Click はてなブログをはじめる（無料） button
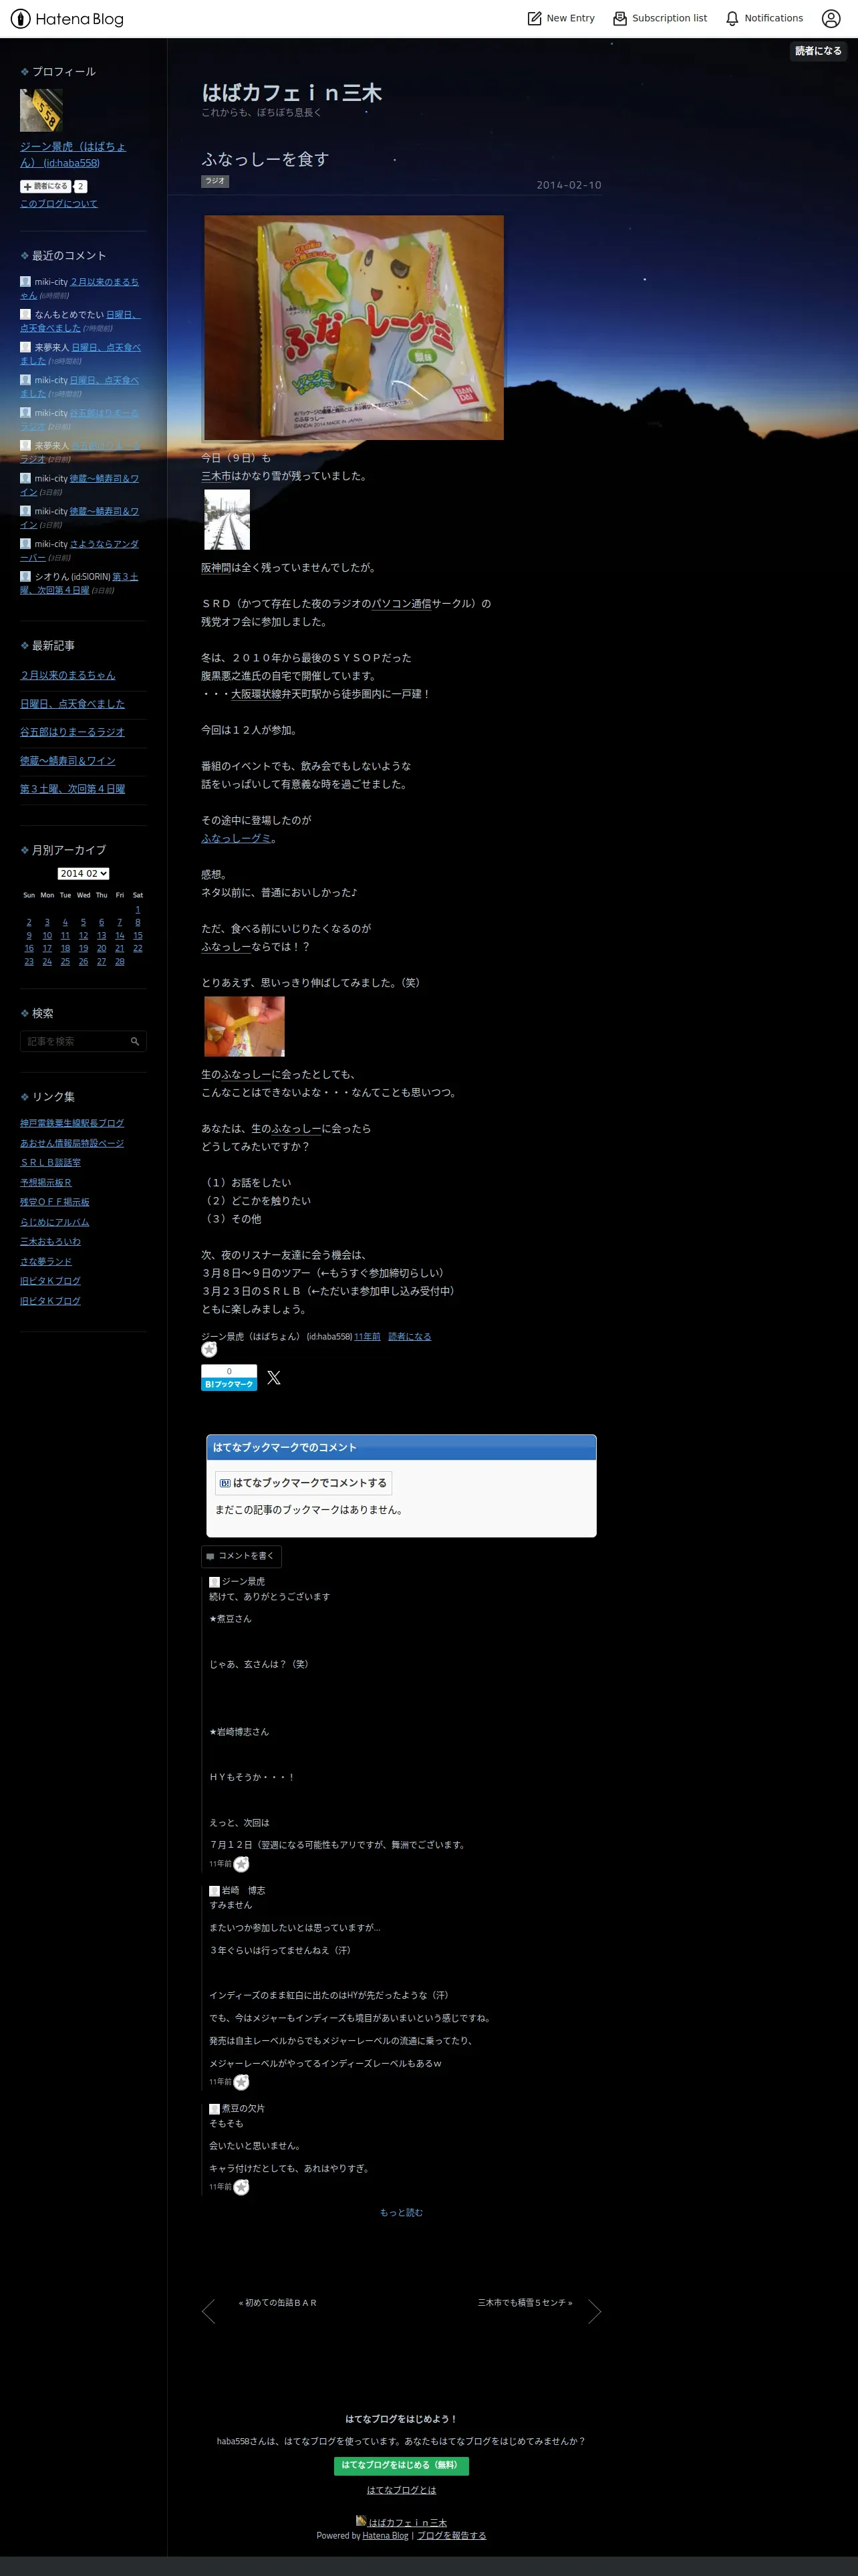Screen dimensions: 858x2576 (402, 2465)
